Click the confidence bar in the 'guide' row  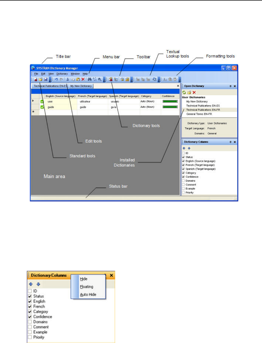click(x=170, y=107)
